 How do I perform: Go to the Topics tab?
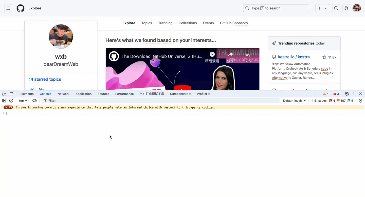click(147, 23)
